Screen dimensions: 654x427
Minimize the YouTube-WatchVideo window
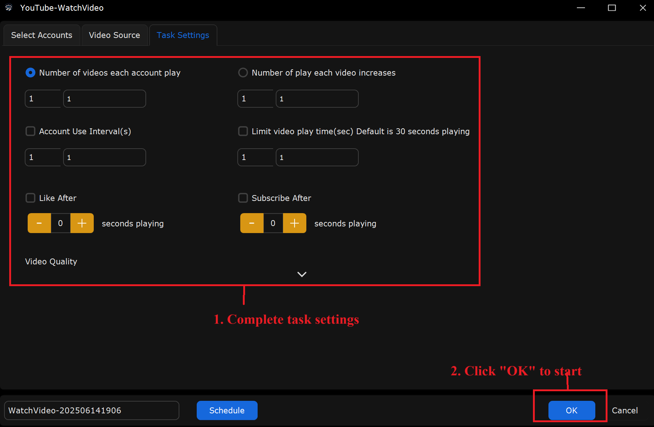(x=581, y=8)
